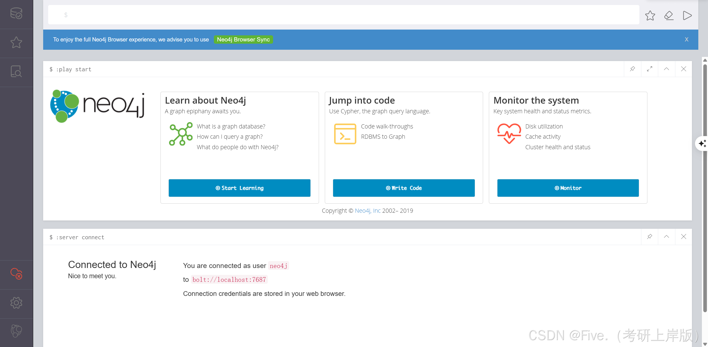Clear the editor with the eraser icon
Viewport: 708px width, 347px height.
(x=669, y=15)
